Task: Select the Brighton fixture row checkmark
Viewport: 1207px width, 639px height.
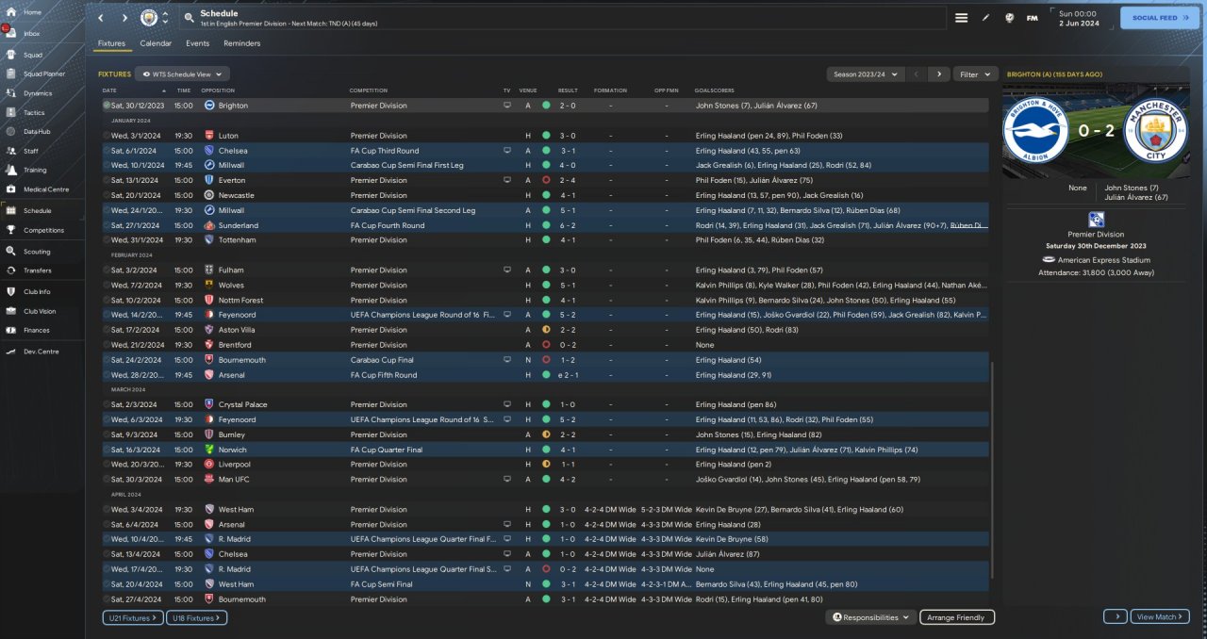Action: pyautogui.click(x=107, y=106)
